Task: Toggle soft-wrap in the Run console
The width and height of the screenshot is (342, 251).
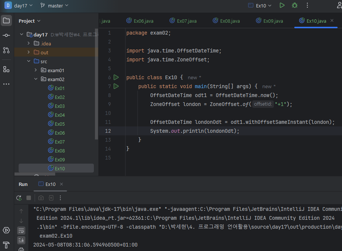Action: click(21, 230)
